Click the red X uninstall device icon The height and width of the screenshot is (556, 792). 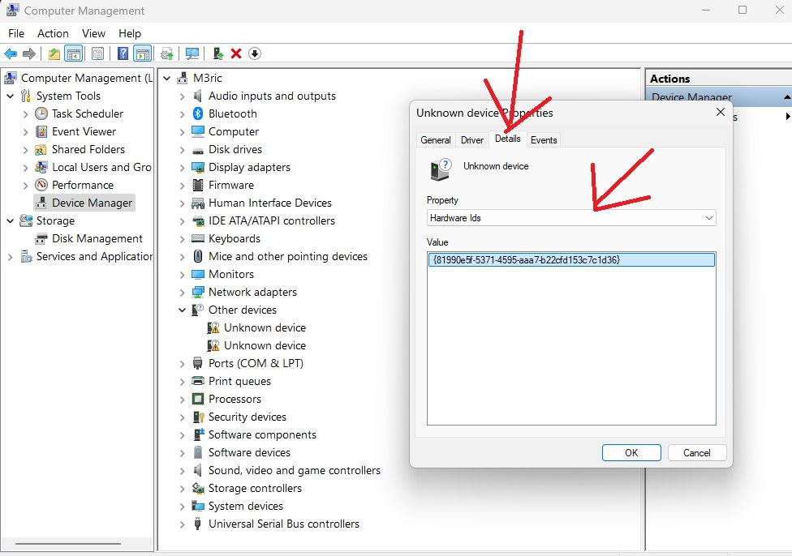(x=236, y=53)
